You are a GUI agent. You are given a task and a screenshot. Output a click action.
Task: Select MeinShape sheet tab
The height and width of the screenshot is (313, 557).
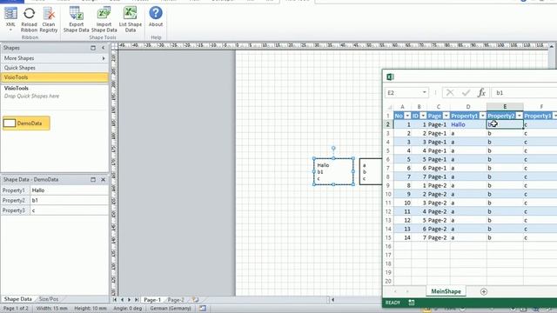click(446, 291)
